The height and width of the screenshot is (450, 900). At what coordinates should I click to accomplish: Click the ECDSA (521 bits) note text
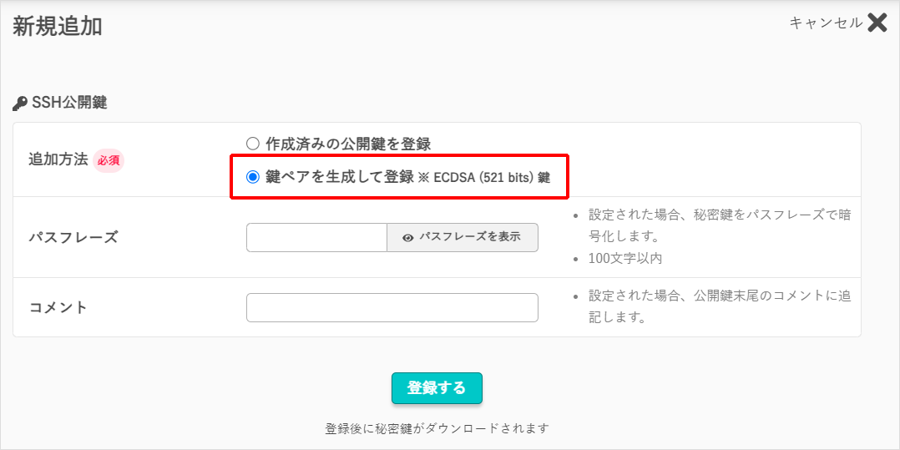tap(484, 177)
